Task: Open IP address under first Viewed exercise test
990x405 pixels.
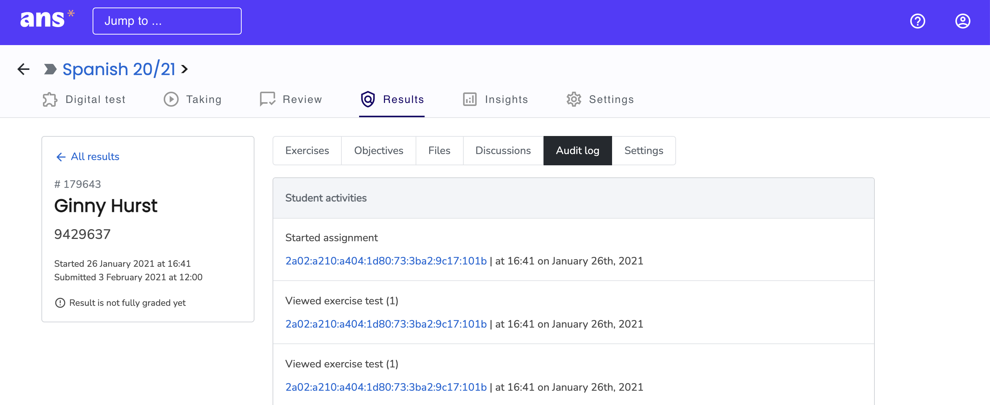Action: 386,324
